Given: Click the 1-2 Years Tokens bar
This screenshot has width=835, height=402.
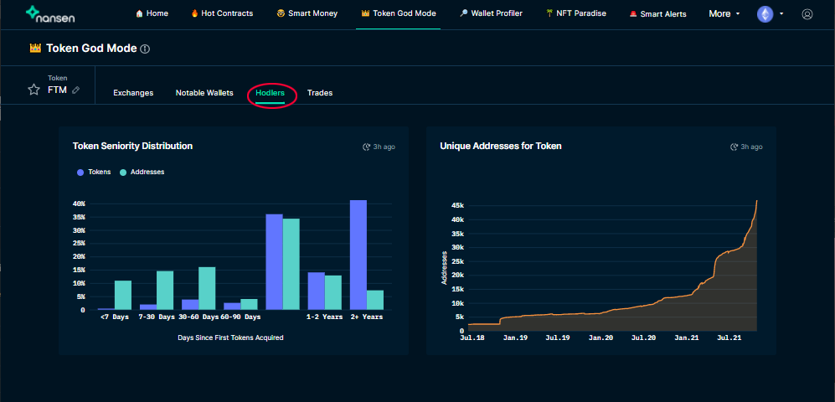Looking at the screenshot, I should (x=317, y=291).
